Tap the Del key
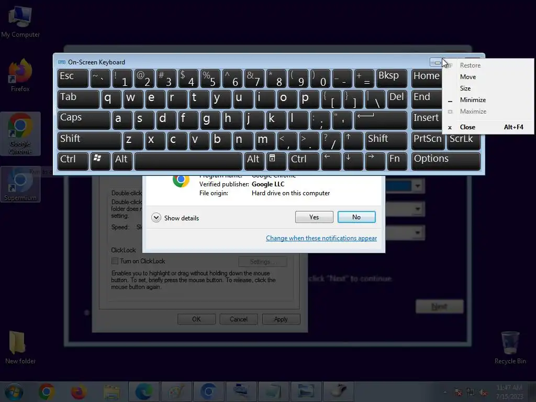The image size is (536, 402). click(397, 99)
